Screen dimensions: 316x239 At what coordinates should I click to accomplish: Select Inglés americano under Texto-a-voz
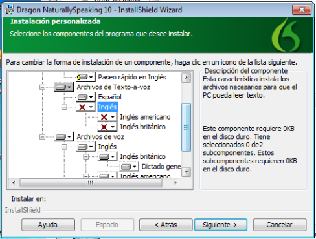(x=145, y=117)
